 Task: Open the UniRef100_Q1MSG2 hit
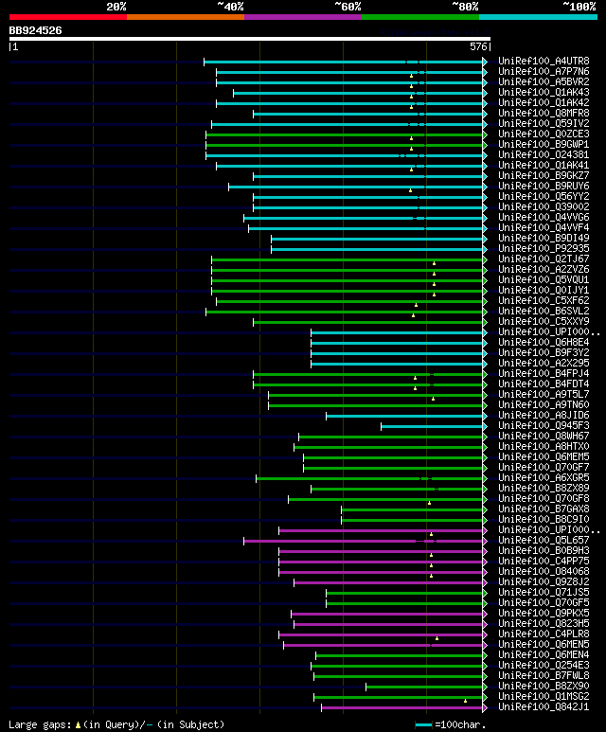[544, 696]
